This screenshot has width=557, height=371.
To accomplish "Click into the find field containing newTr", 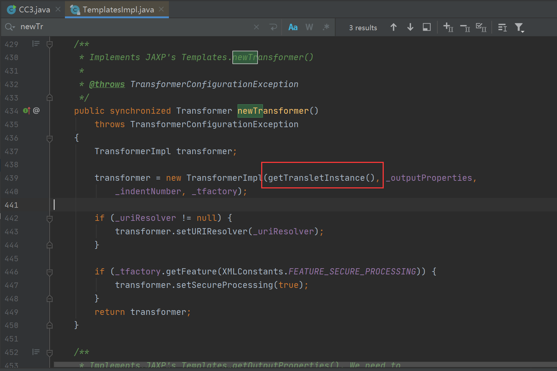I will pyautogui.click(x=135, y=27).
